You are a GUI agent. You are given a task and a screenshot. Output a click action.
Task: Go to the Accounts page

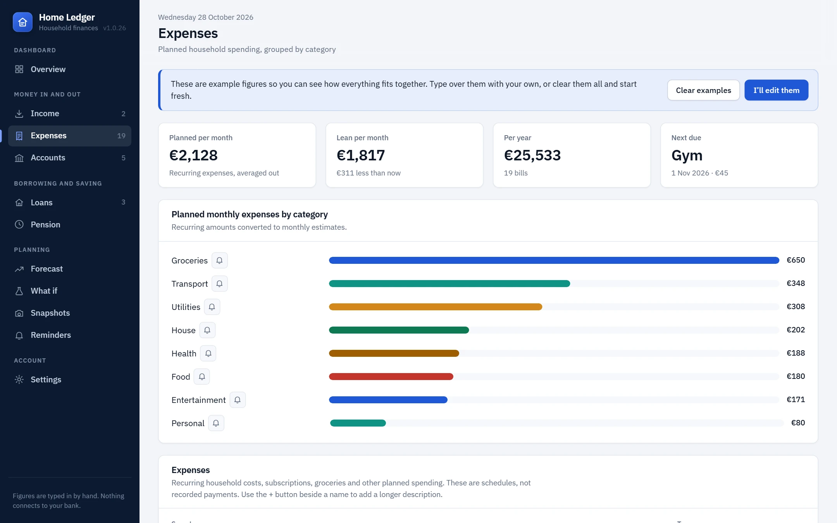point(70,158)
